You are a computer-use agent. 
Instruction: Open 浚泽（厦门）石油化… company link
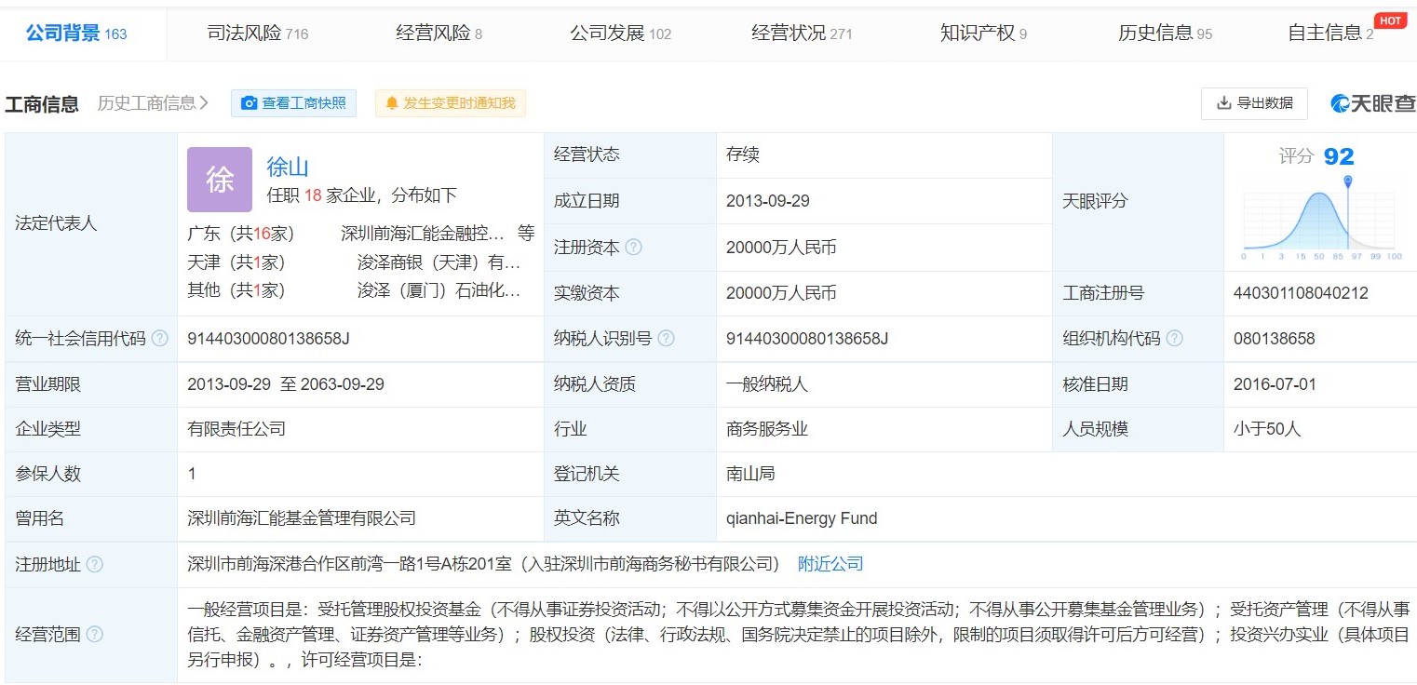(439, 290)
